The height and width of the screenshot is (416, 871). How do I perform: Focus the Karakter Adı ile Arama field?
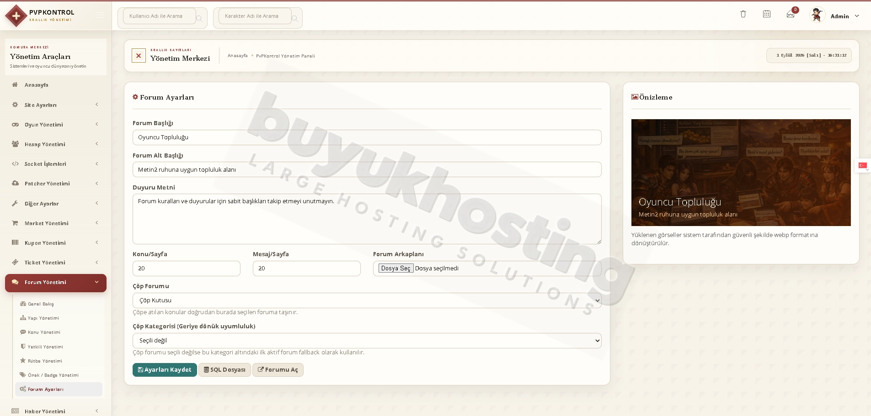255,16
